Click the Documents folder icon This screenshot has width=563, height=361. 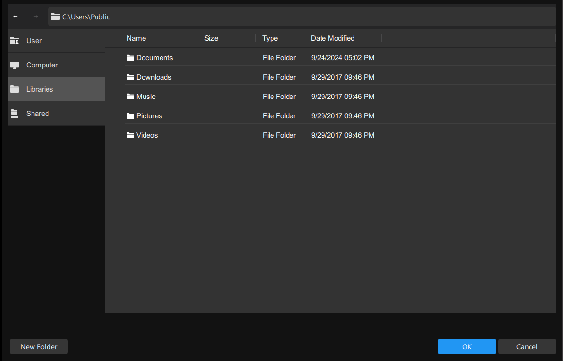coord(130,58)
